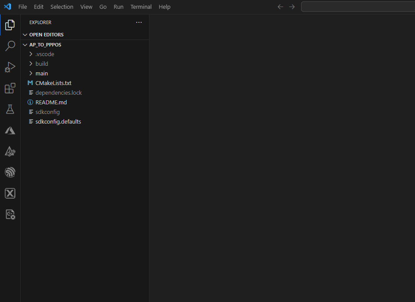
Task: Open the View menu
Action: [x=86, y=7]
